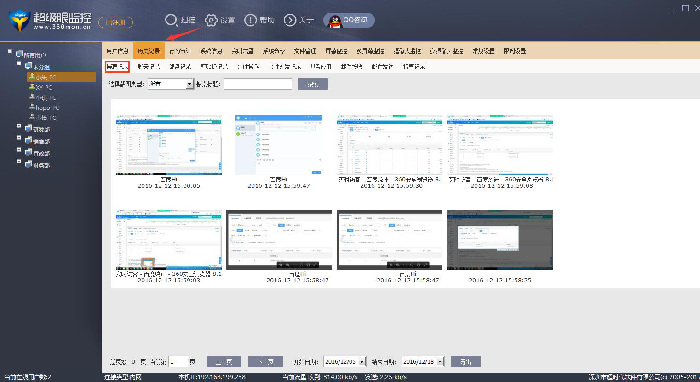Open the 开始日期 date dropdown
Viewport: 700px width, 382px height.
point(361,362)
